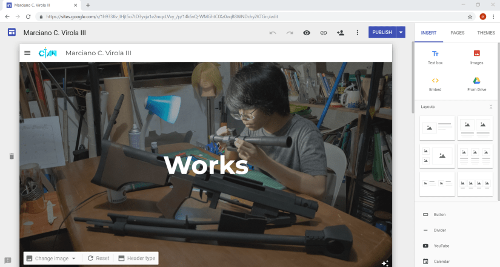Open the Change image dropdown
The image size is (500, 267).
click(52, 259)
